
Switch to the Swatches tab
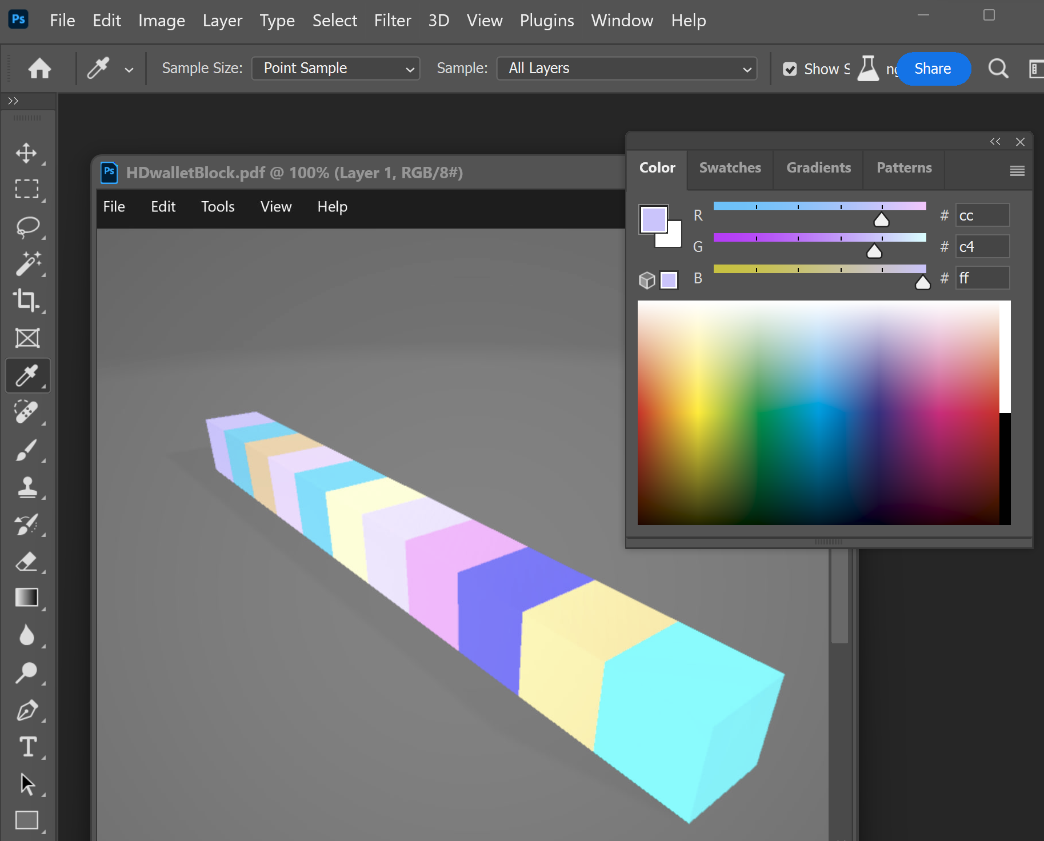click(x=730, y=168)
